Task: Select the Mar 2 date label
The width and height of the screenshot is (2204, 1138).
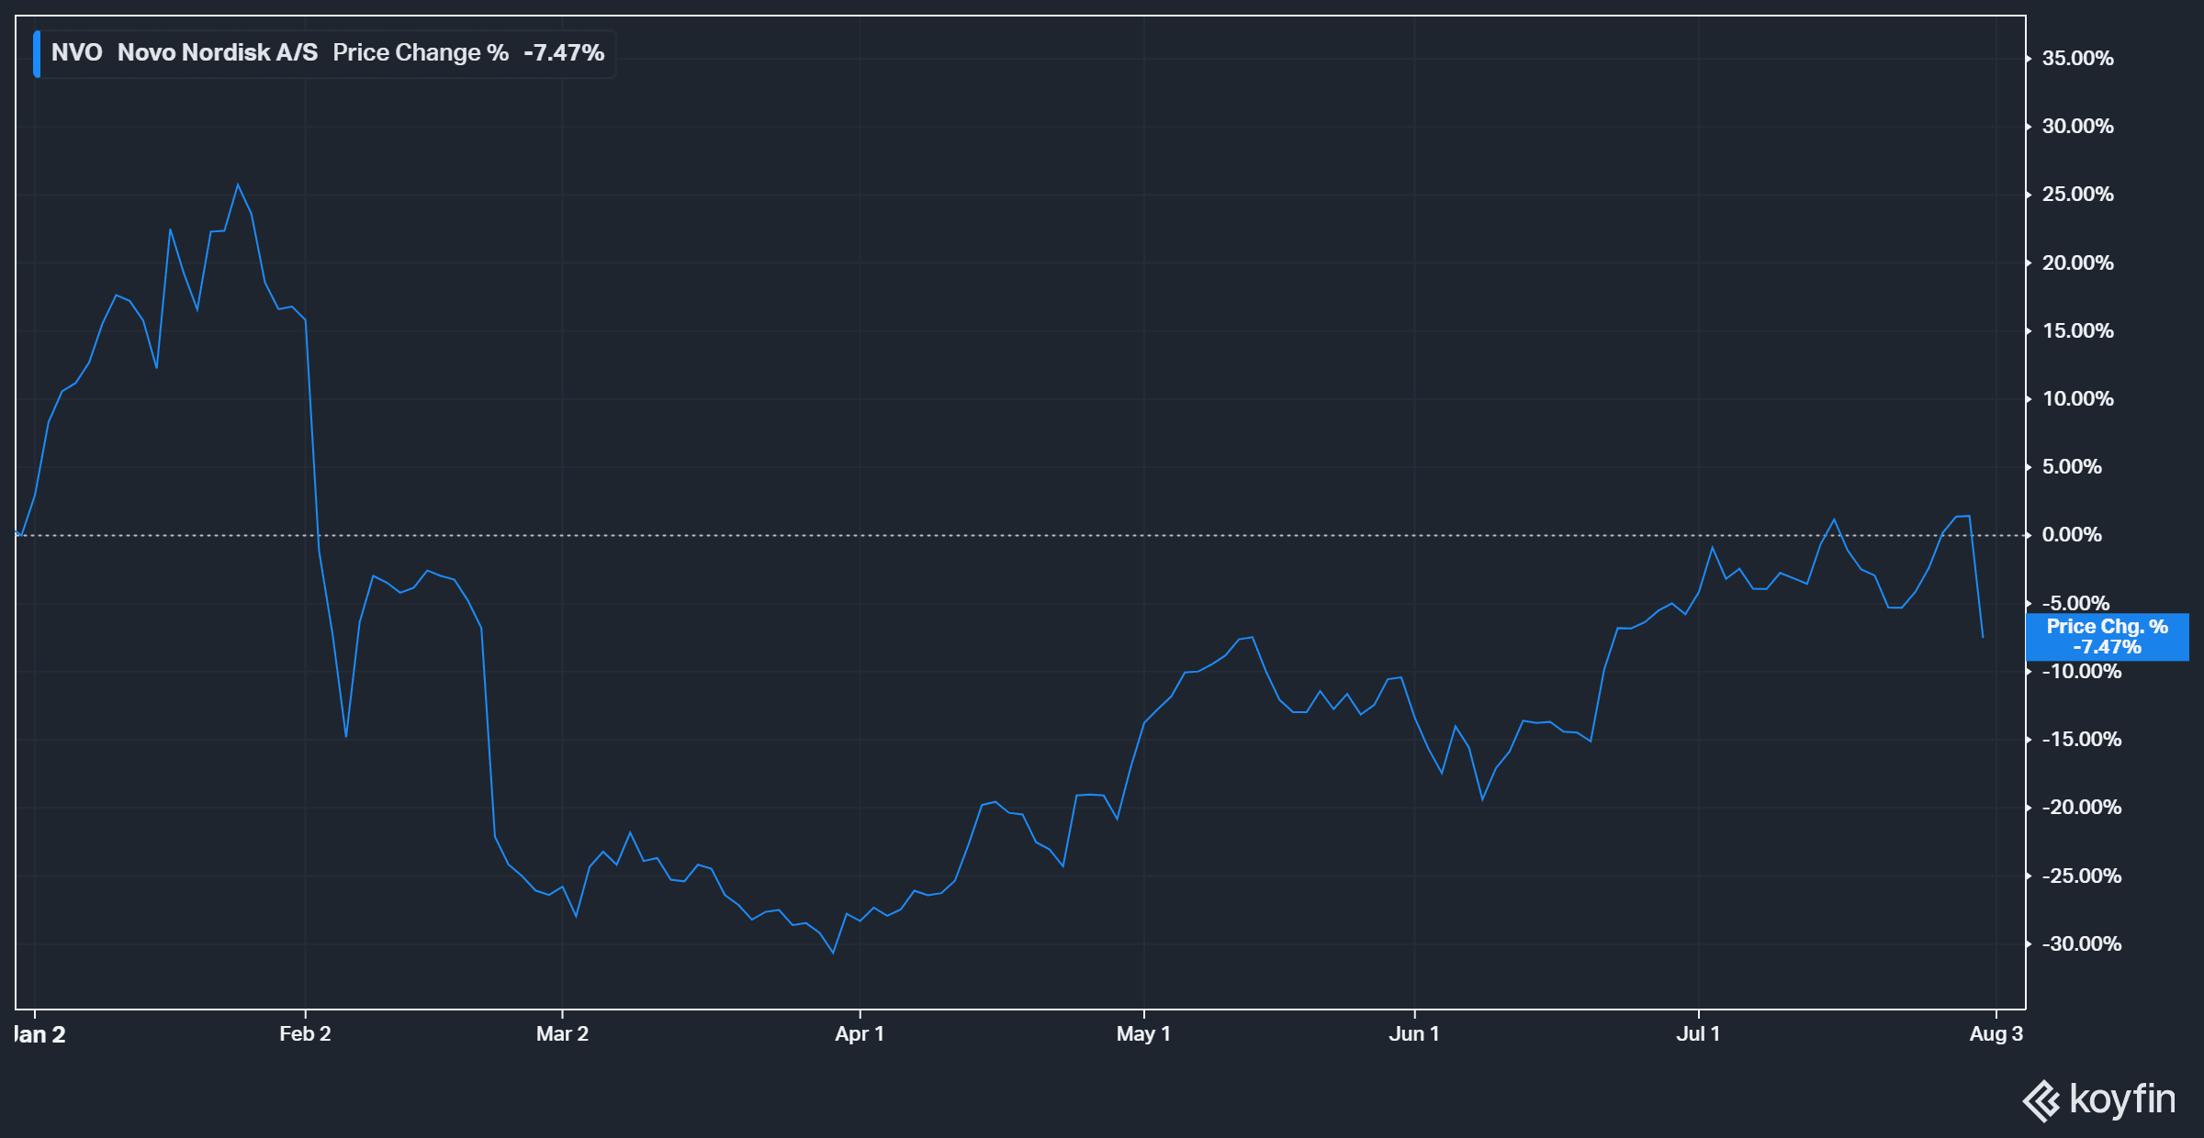Action: 562,1034
